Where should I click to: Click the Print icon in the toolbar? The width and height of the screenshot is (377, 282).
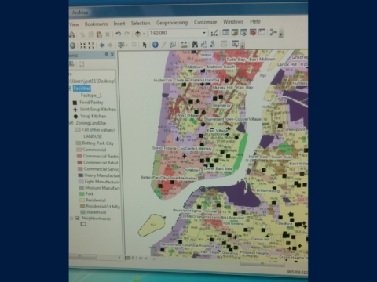pos(72,34)
